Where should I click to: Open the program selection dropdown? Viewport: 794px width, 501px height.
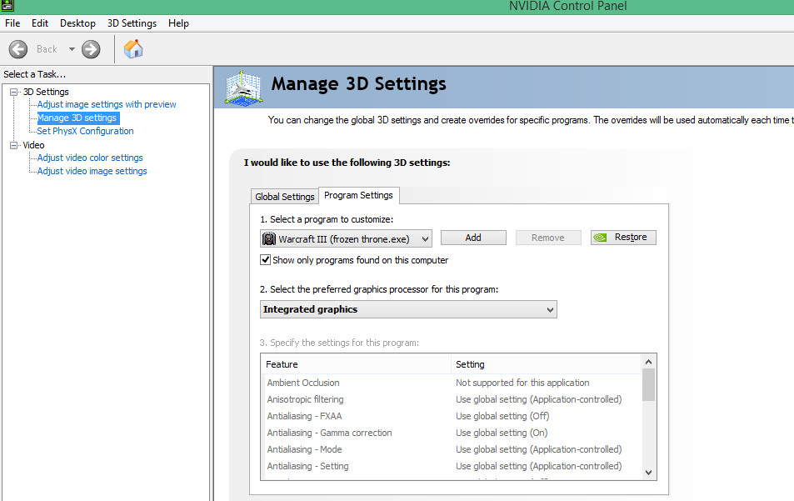346,238
